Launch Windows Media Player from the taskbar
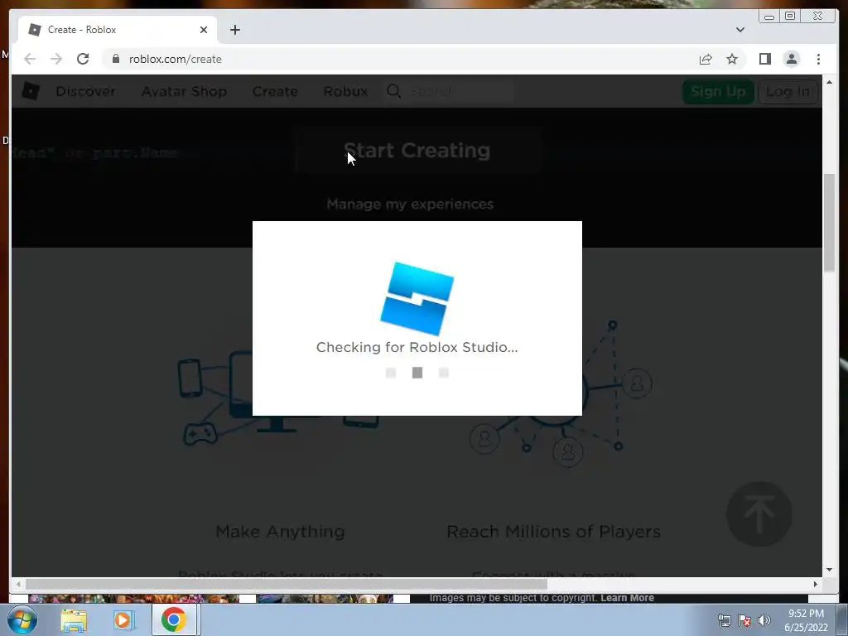Screen dimensions: 848x636 (x=123, y=619)
